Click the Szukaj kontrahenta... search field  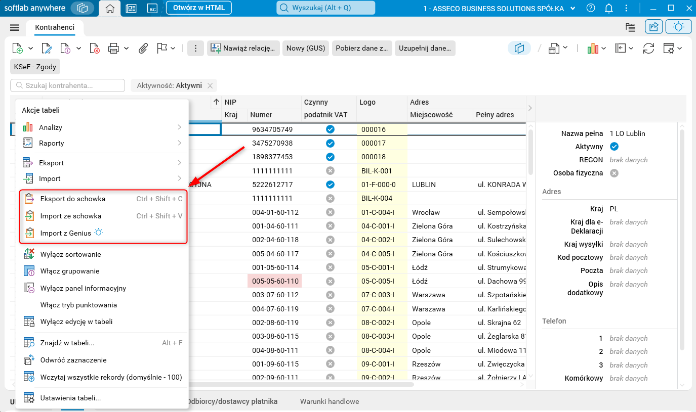click(x=67, y=85)
